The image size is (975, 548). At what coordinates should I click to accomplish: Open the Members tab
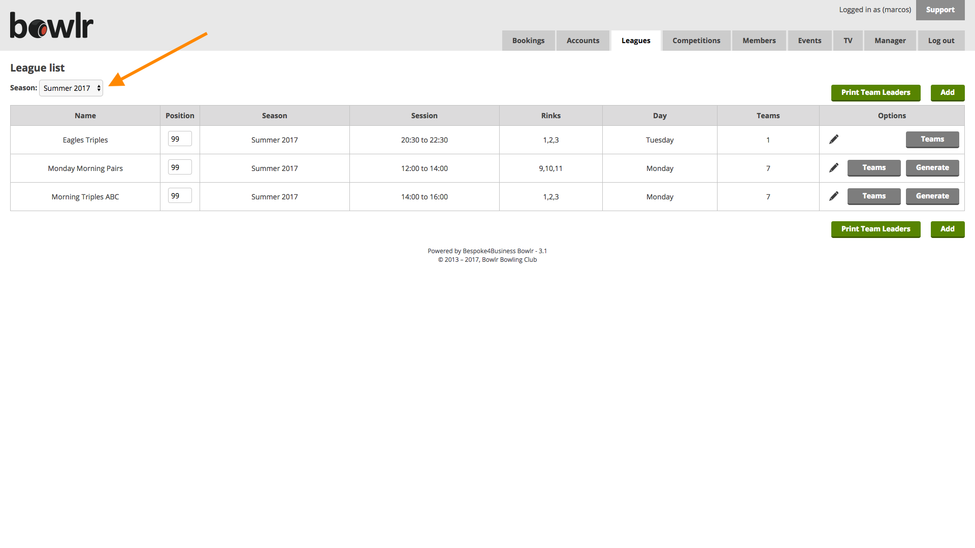tap(759, 41)
